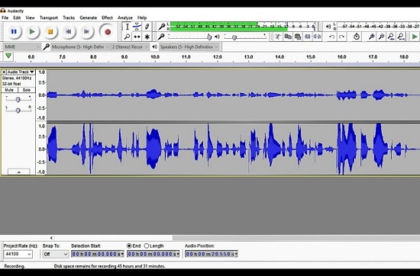Skip to end of the track
This screenshot has width=420, height=276.
click(86, 31)
